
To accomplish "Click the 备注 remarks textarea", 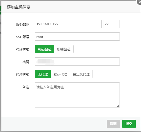I will tap(77, 95).
